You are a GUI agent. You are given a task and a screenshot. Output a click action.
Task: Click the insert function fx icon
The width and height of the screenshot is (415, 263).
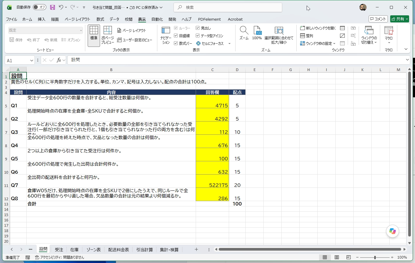coord(59,60)
